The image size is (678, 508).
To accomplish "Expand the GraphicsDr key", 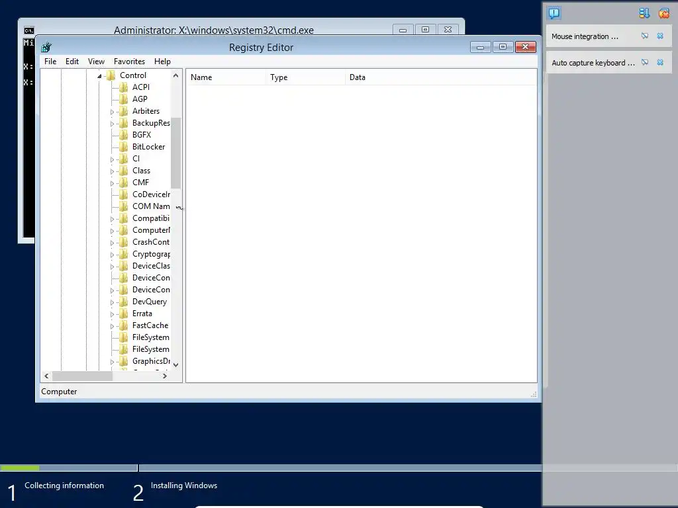I will point(112,362).
